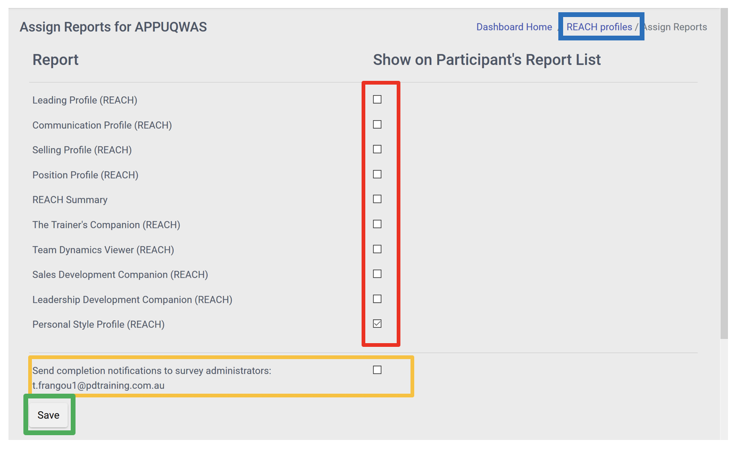Image resolution: width=737 pixels, height=449 pixels.
Task: Uncheck the Personal Style Profile (REACH) box
Action: click(x=378, y=323)
